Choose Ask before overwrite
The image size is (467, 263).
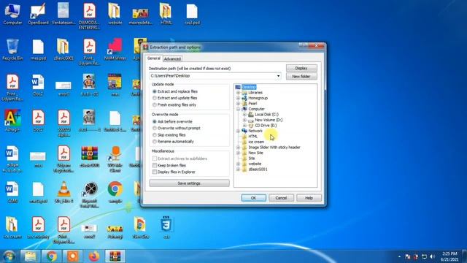(172, 122)
